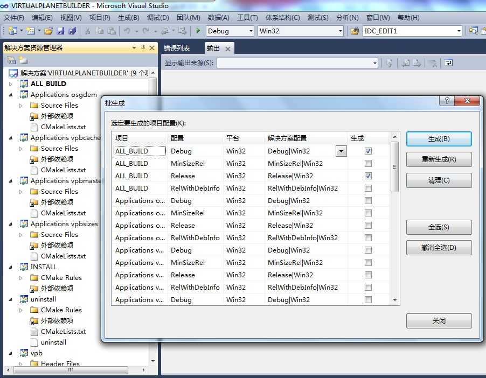Click the New Project toolbar icon
The height and width of the screenshot is (378, 486).
[x=13, y=31]
